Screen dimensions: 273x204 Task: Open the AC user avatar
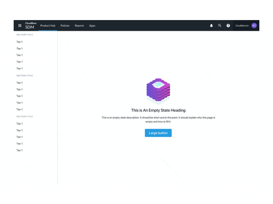click(254, 26)
